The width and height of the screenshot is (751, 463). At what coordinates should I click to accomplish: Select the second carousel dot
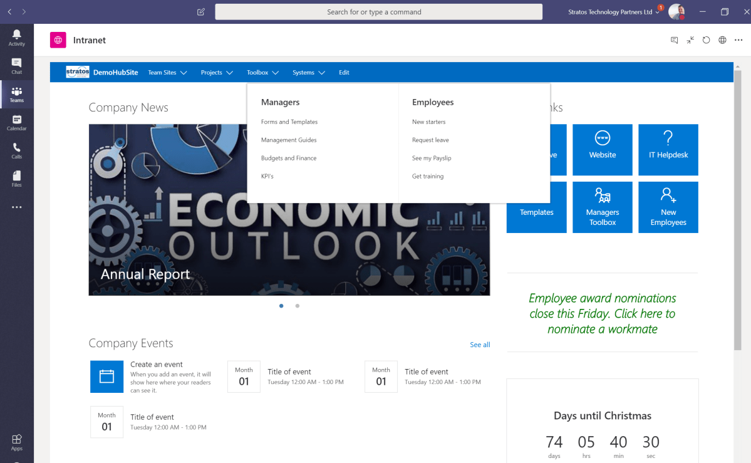[298, 306]
